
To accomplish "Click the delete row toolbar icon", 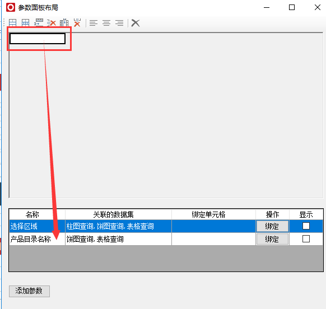I will [x=52, y=23].
